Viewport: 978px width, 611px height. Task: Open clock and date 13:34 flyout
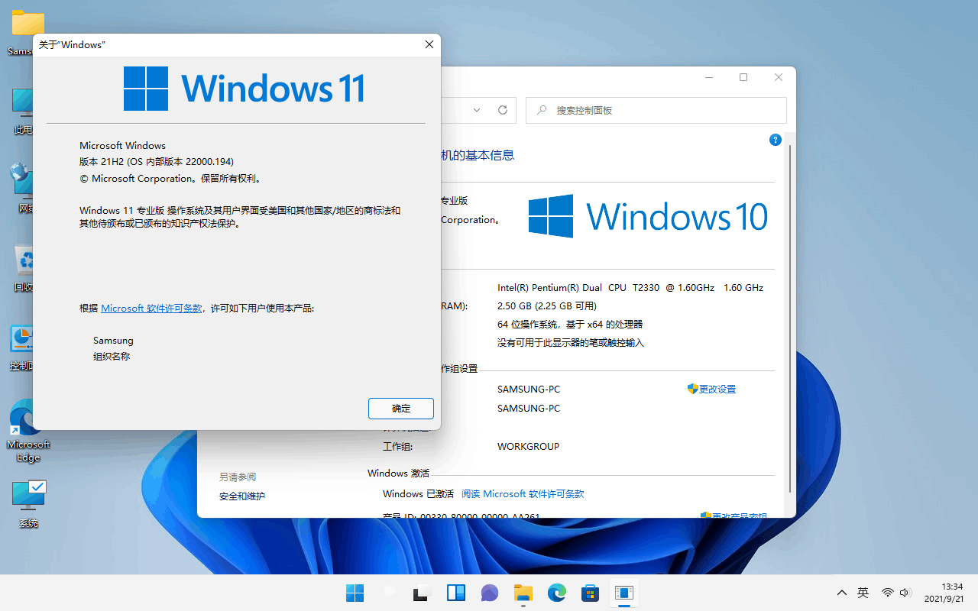[x=944, y=593]
